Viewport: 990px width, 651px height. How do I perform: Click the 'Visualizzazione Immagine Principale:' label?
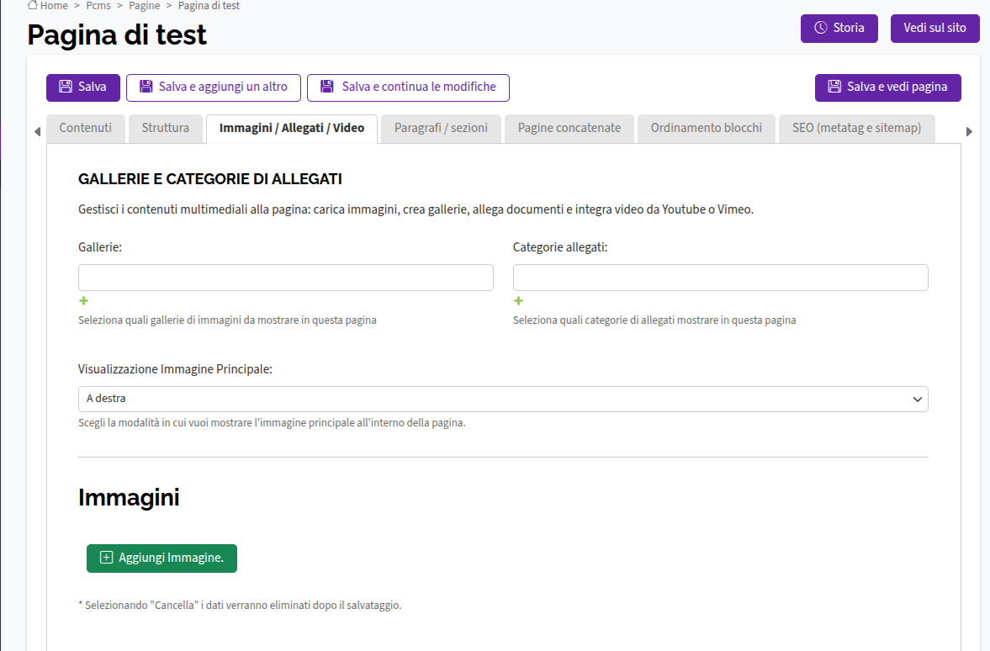[175, 369]
